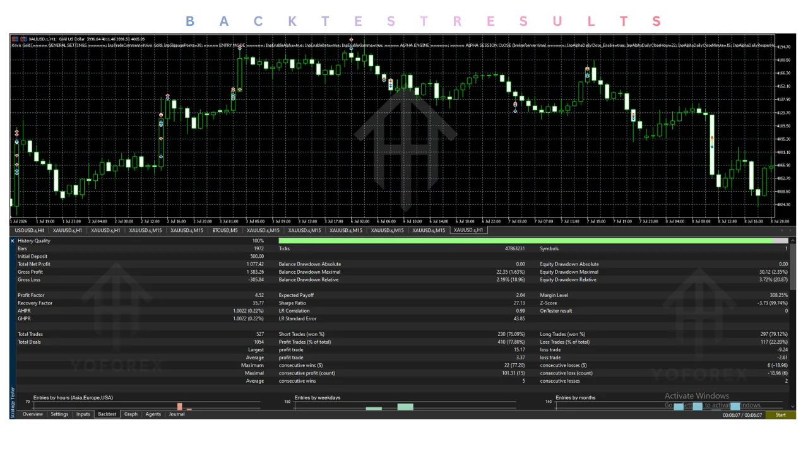
Task: Select the Total Net Profit value 1 077.42
Action: (x=255, y=264)
